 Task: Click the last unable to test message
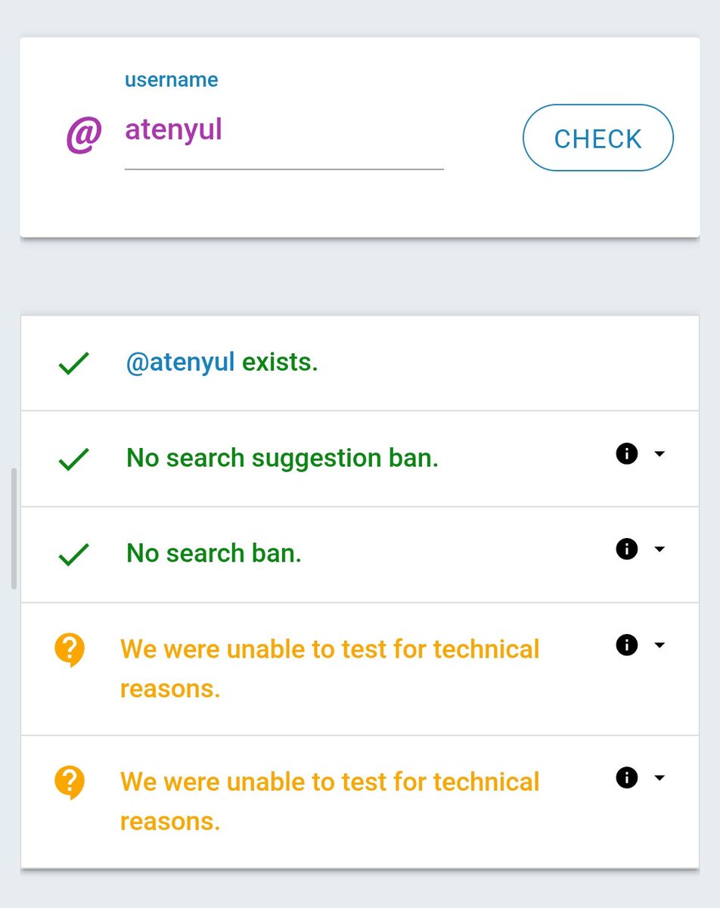(330, 801)
